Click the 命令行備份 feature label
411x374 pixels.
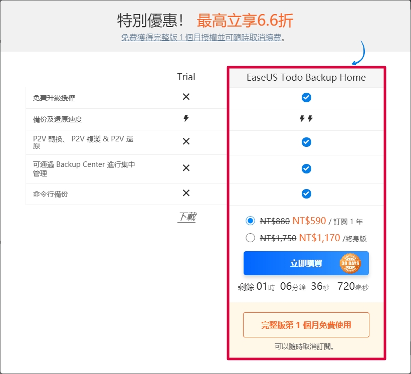(50, 194)
